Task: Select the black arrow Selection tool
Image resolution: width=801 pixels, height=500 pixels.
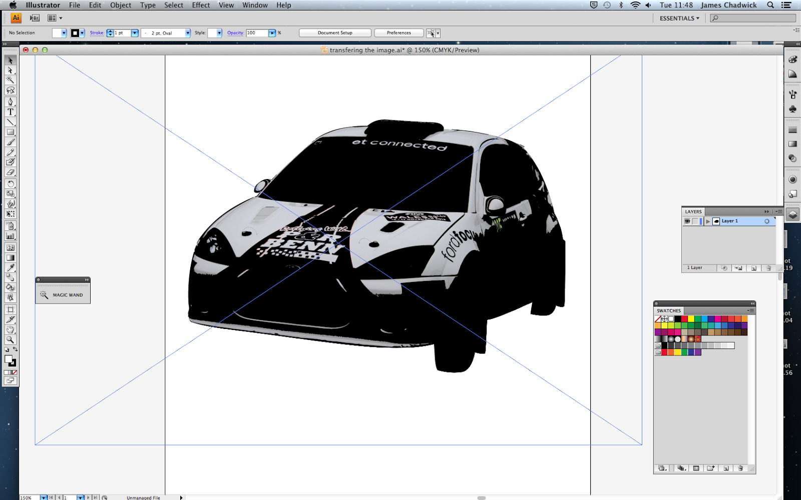Action: tap(10, 60)
